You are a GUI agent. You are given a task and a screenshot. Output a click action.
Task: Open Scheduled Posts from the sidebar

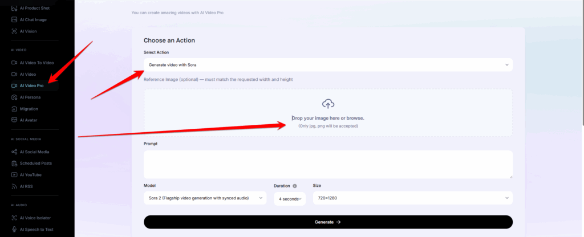point(35,163)
